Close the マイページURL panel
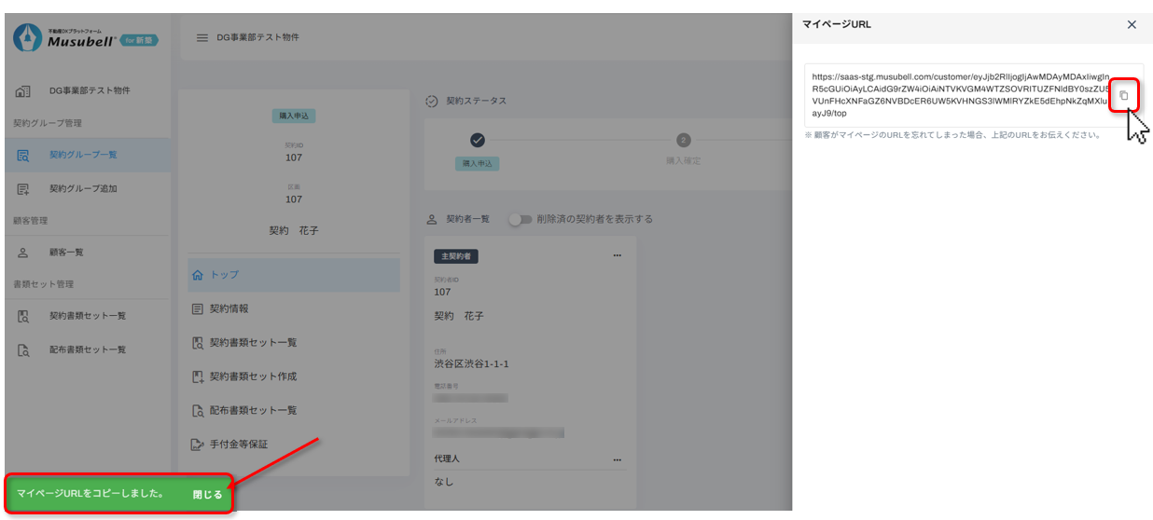 [x=1132, y=25]
